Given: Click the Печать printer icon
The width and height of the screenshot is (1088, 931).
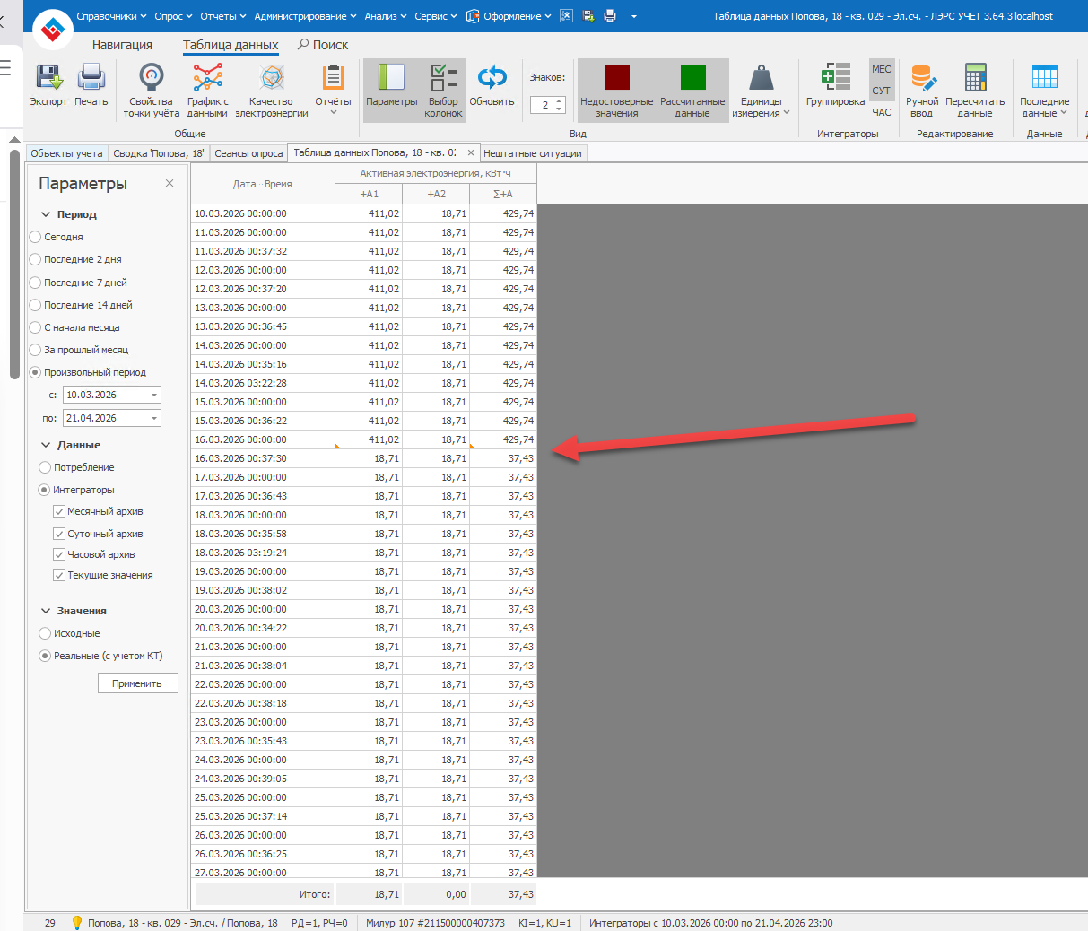Looking at the screenshot, I should (91, 81).
